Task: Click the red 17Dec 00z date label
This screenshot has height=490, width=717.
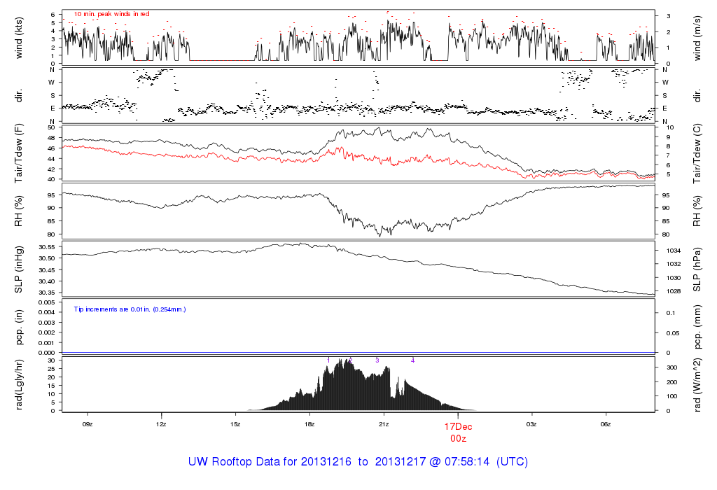Action: [458, 431]
